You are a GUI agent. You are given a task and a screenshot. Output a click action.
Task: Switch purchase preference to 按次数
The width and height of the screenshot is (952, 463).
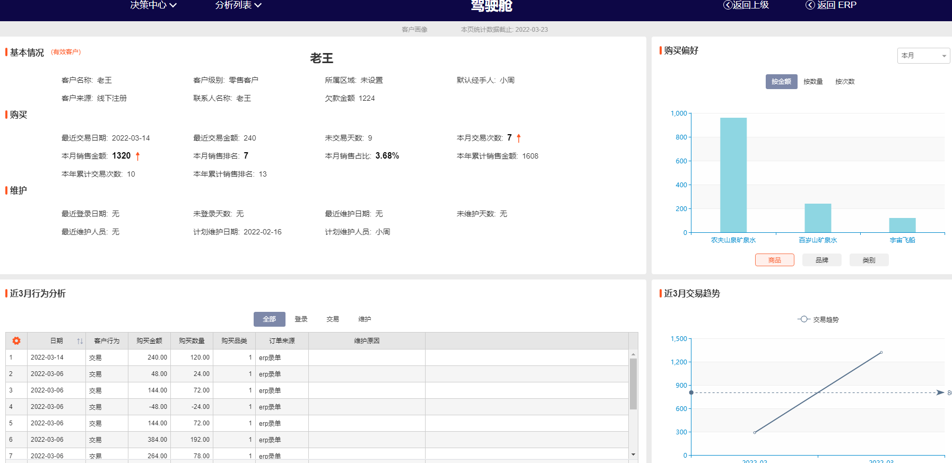844,82
